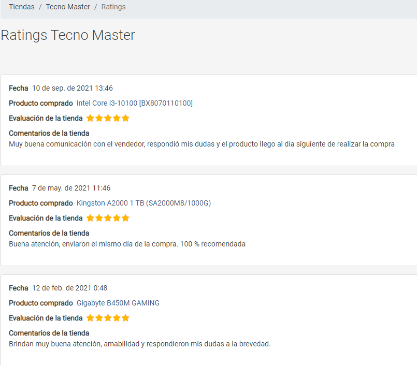The width and height of the screenshot is (417, 365).
Task: Click third star of Kingston A2000 review
Action: point(108,218)
